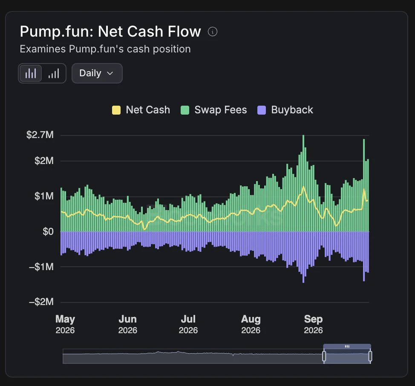Click the $1M y-axis label
415x386 pixels.
[44, 196]
